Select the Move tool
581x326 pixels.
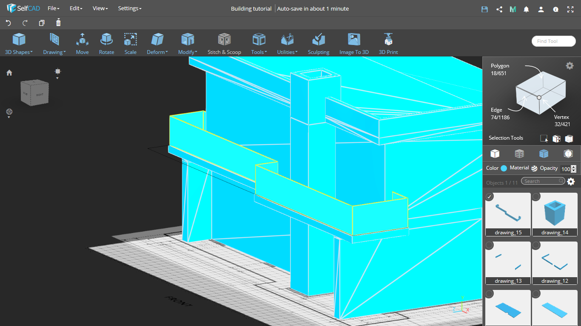coord(83,44)
